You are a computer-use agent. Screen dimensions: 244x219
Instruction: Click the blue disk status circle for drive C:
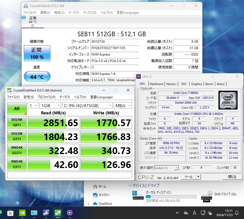[24, 17]
